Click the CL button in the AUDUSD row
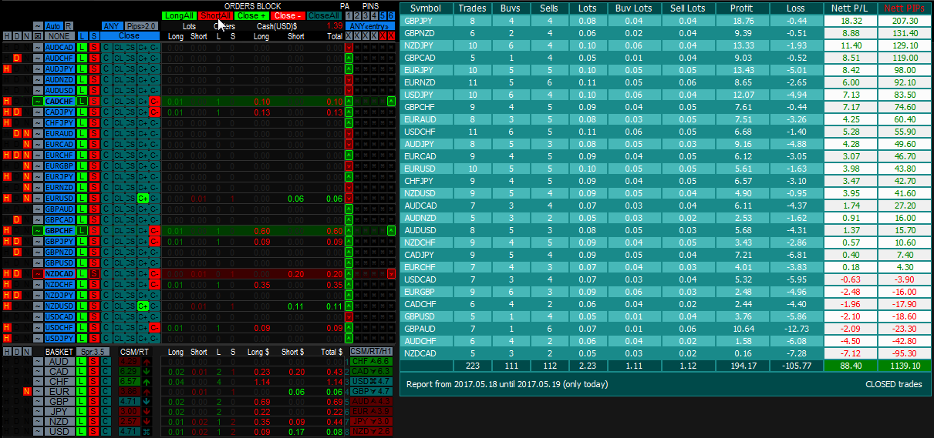This screenshot has width=934, height=438. [118, 90]
